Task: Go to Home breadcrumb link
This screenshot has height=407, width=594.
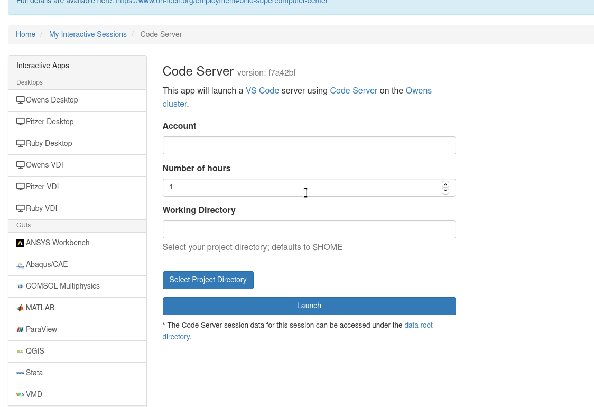Action: click(25, 34)
